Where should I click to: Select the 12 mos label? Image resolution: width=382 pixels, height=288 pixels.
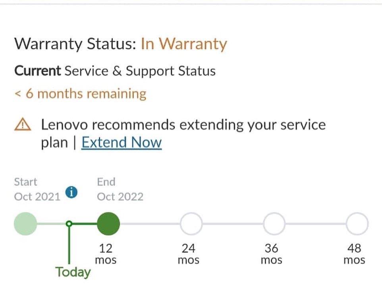click(x=106, y=254)
